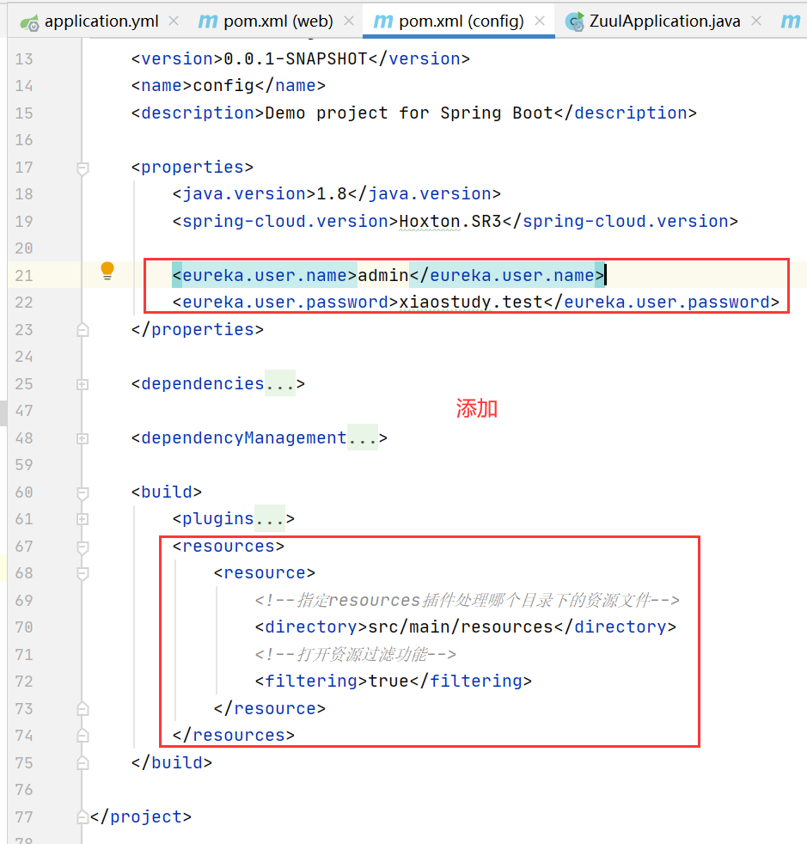Click the Hoxton.SR3 spring-cloud version value
This screenshot has width=807, height=844.
pos(450,221)
